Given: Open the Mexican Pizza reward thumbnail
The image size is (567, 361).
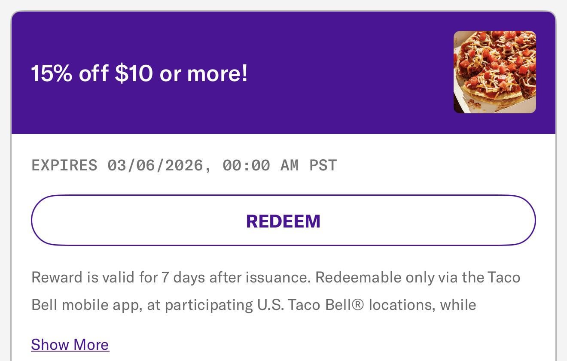Looking at the screenshot, I should 494,72.
